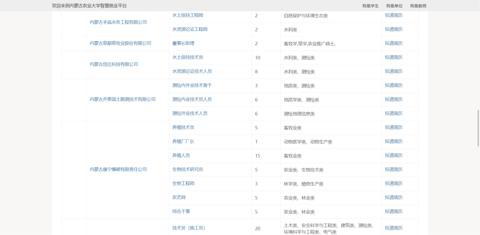Open company 内蒙古乔泰国土勘测技术有限公司
The height and width of the screenshot is (235, 480).
coord(123,99)
